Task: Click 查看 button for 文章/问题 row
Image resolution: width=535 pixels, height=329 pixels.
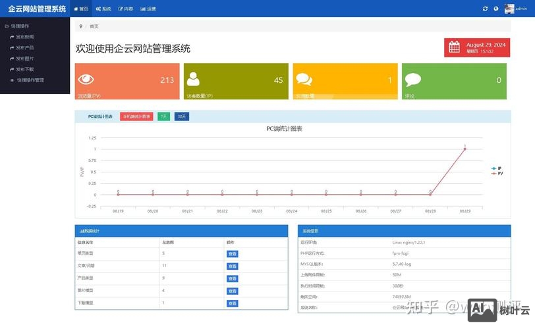Action: pos(233,266)
